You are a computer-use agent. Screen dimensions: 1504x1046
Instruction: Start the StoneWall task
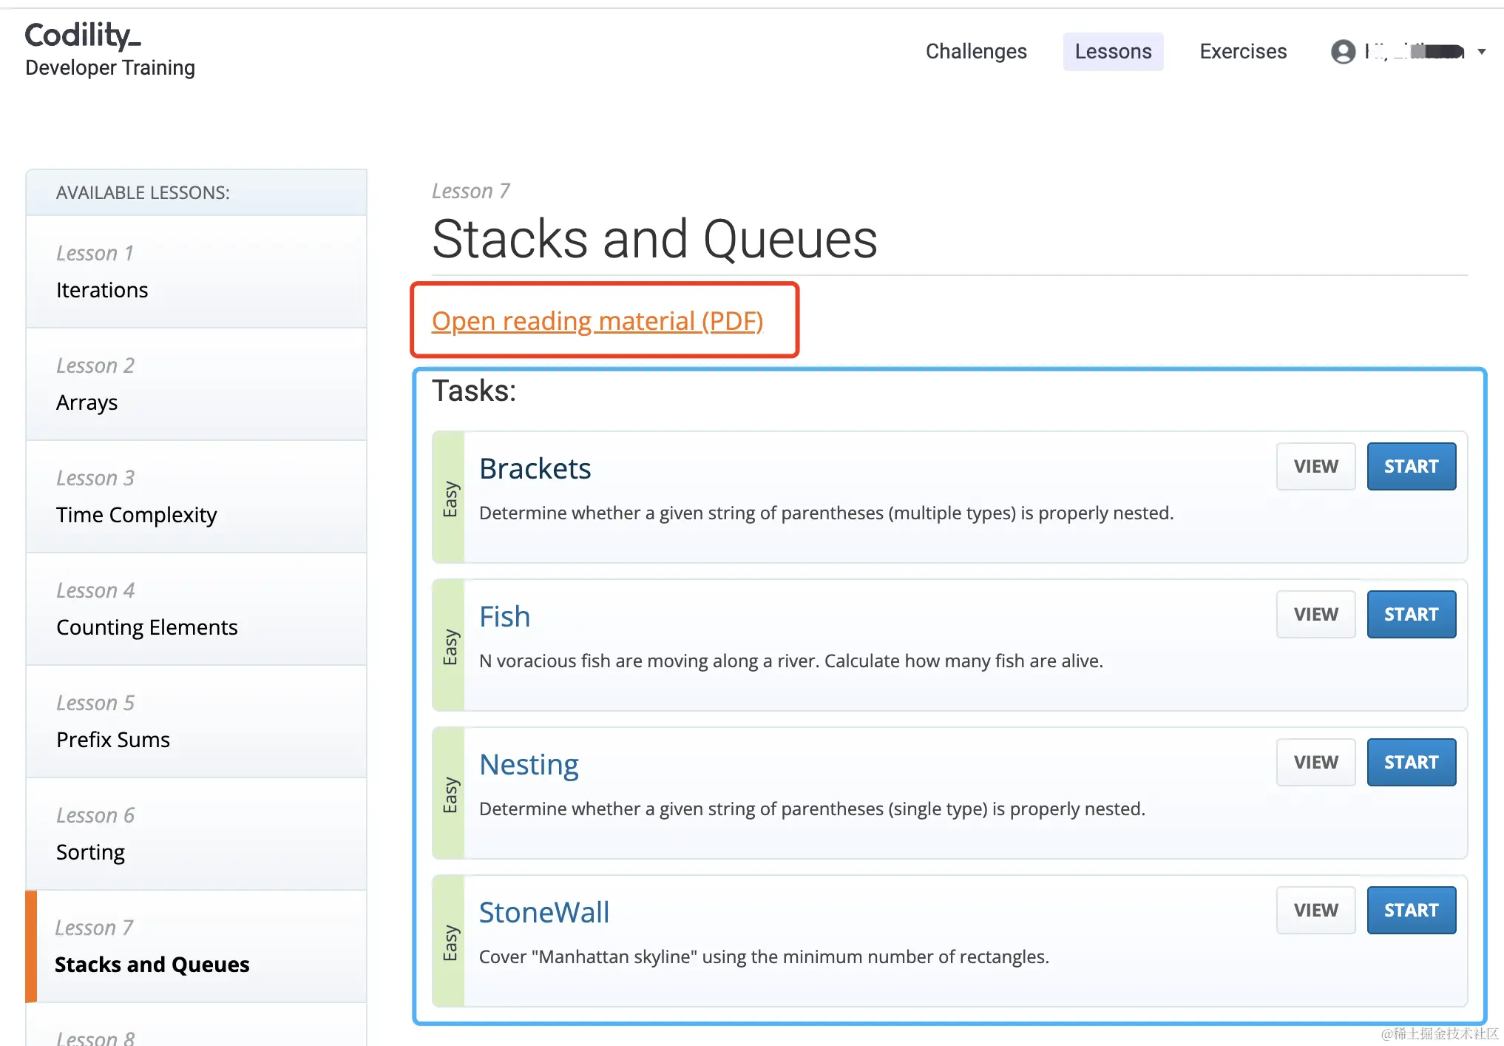point(1410,910)
